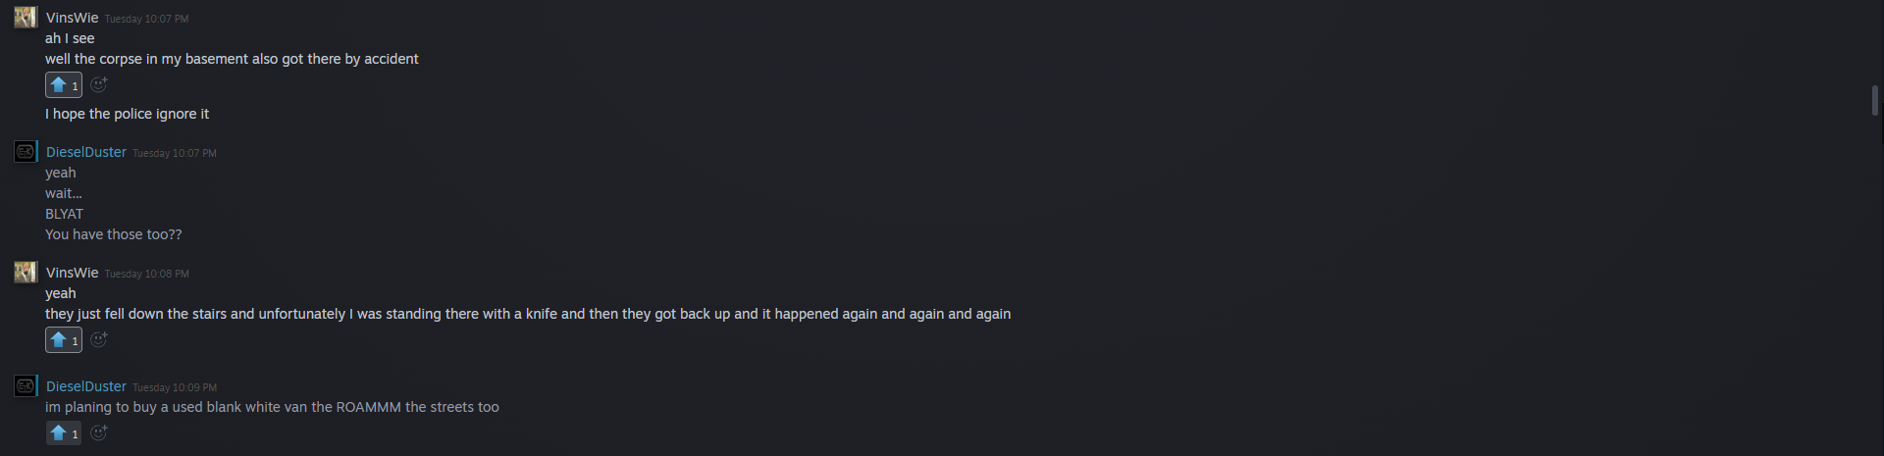Add a reaction to the corpse-in-basement message
The width and height of the screenshot is (1884, 456).
pos(99,85)
